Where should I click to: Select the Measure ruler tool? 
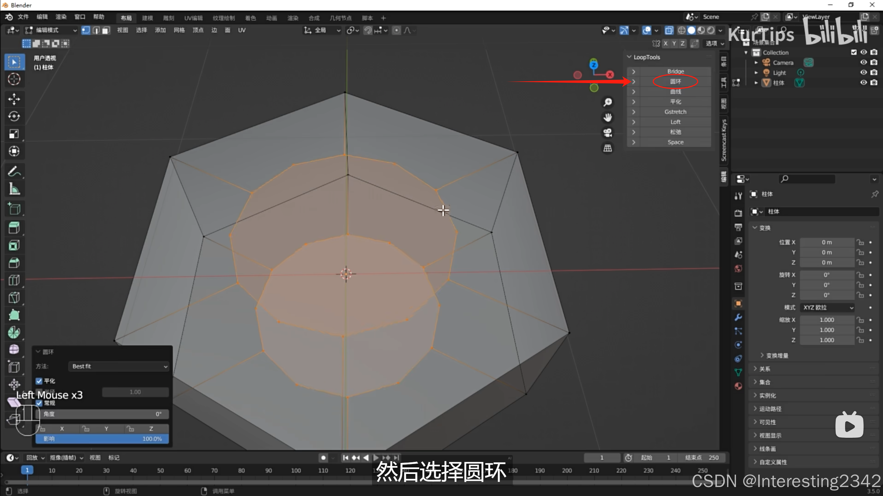coord(14,189)
